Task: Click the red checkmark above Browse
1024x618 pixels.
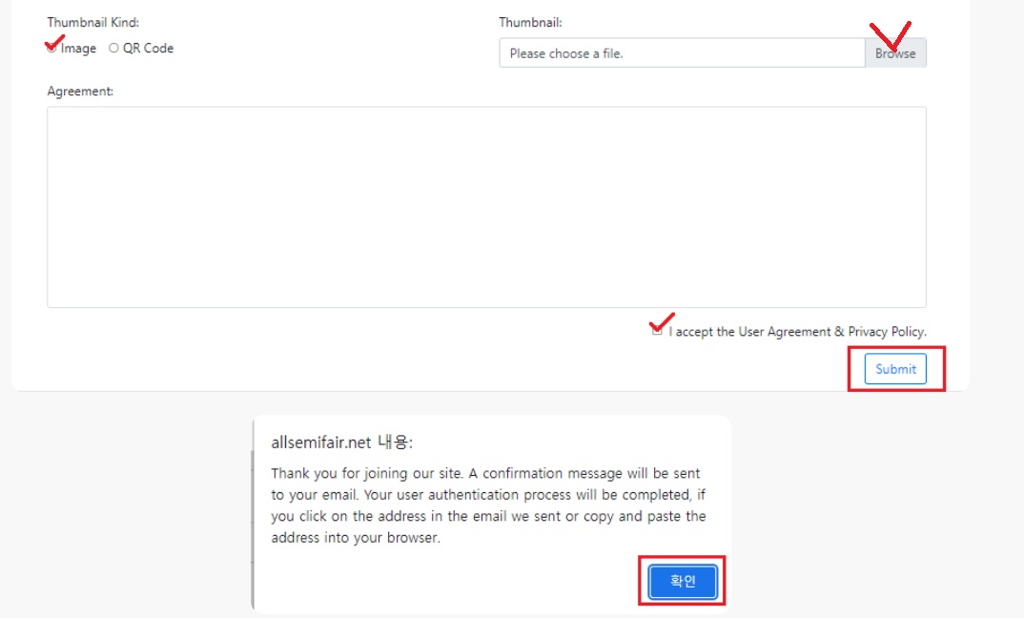Action: [x=891, y=34]
